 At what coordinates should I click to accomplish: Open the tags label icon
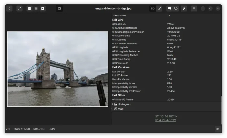tap(176, 8)
